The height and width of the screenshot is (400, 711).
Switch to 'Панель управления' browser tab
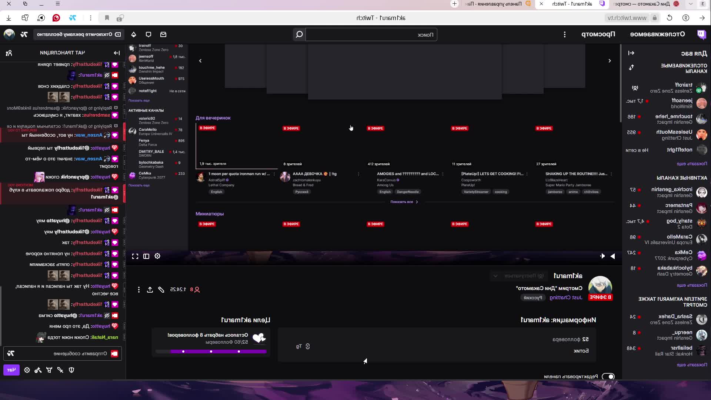point(498,4)
